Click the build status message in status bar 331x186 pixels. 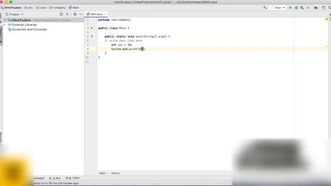coord(56,183)
